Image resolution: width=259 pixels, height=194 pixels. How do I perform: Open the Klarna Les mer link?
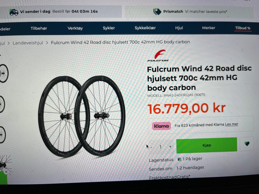(x=231, y=124)
